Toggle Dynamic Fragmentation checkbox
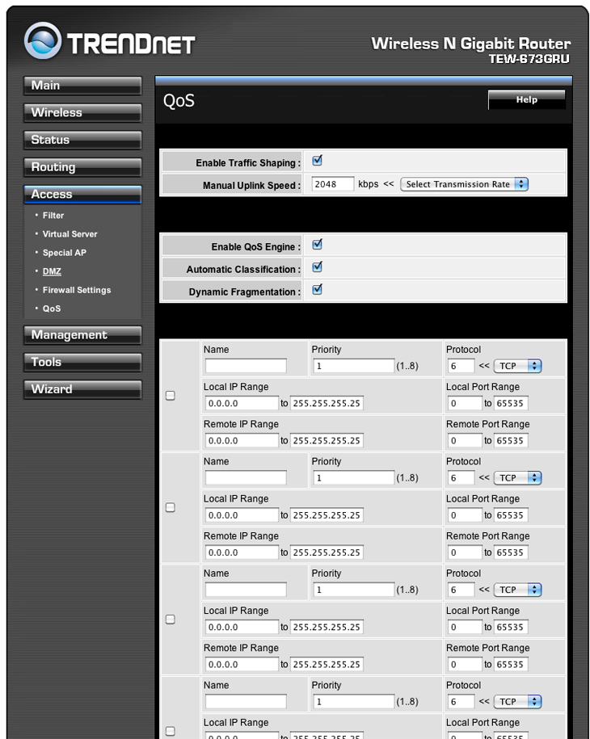This screenshot has width=590, height=739. tap(317, 290)
